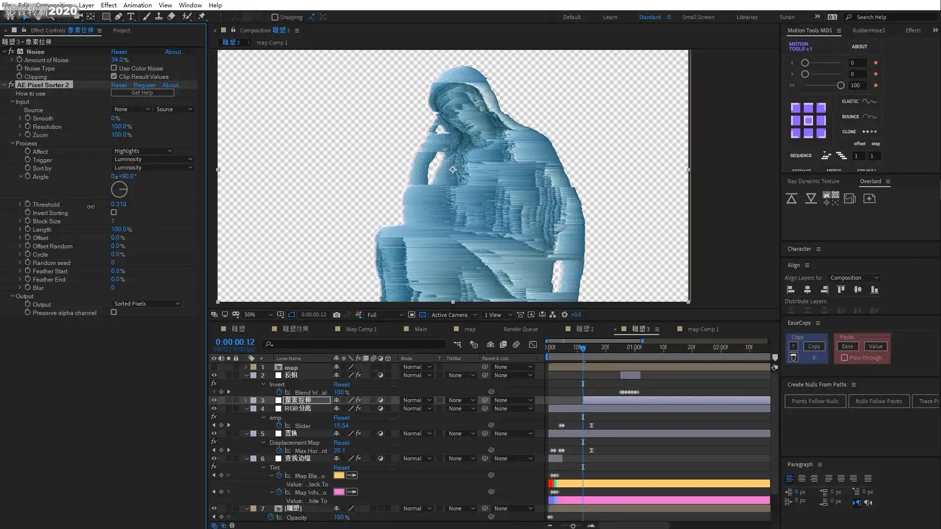This screenshot has height=529, width=941.
Task: Switch to the Render Queue tab
Action: pos(520,329)
